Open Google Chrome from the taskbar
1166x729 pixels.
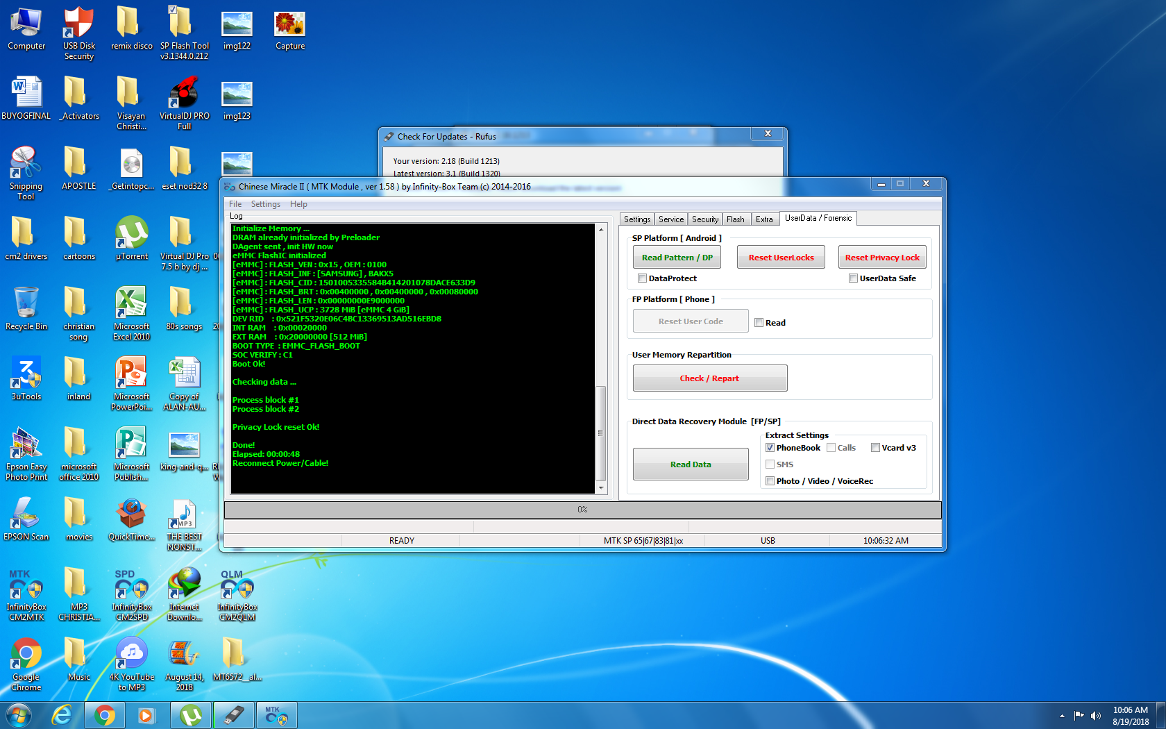coord(105,715)
